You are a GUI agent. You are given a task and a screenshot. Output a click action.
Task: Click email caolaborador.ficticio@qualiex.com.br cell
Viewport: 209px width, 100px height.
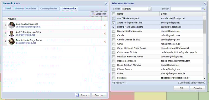(179, 53)
